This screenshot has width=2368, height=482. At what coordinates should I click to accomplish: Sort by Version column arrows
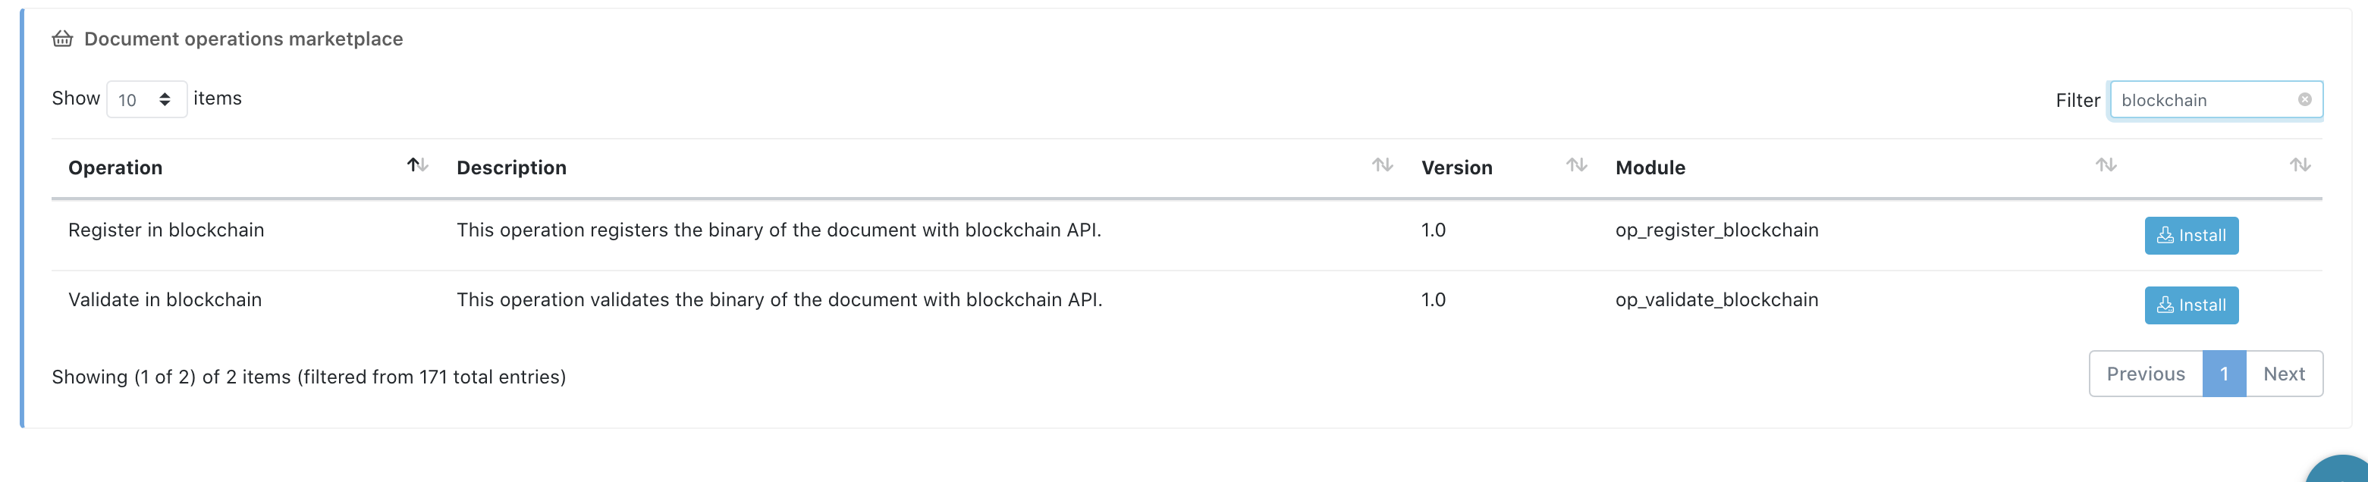coord(1575,165)
